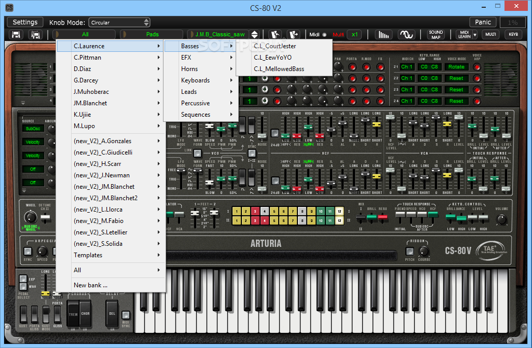
Task: Toggle the EXP pedal select button
Action: click(x=23, y=279)
